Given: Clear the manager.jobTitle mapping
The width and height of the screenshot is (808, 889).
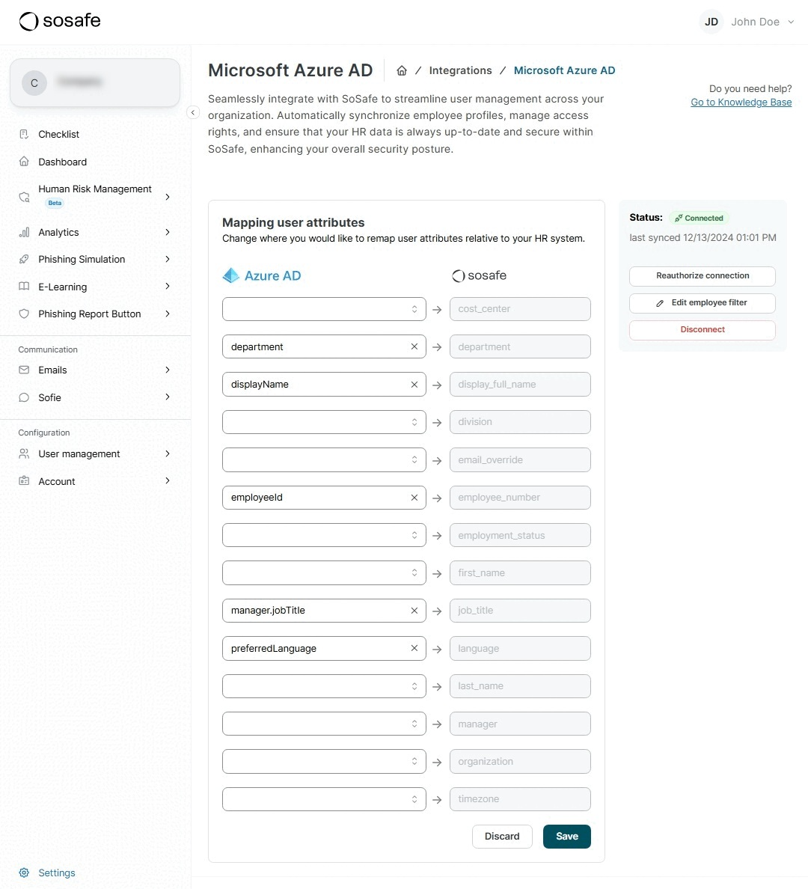Looking at the screenshot, I should tap(414, 611).
